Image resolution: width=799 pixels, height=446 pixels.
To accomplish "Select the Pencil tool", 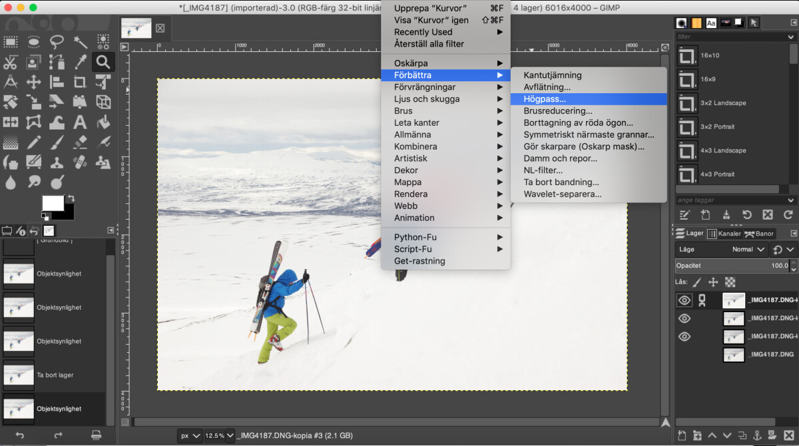I will click(x=34, y=142).
